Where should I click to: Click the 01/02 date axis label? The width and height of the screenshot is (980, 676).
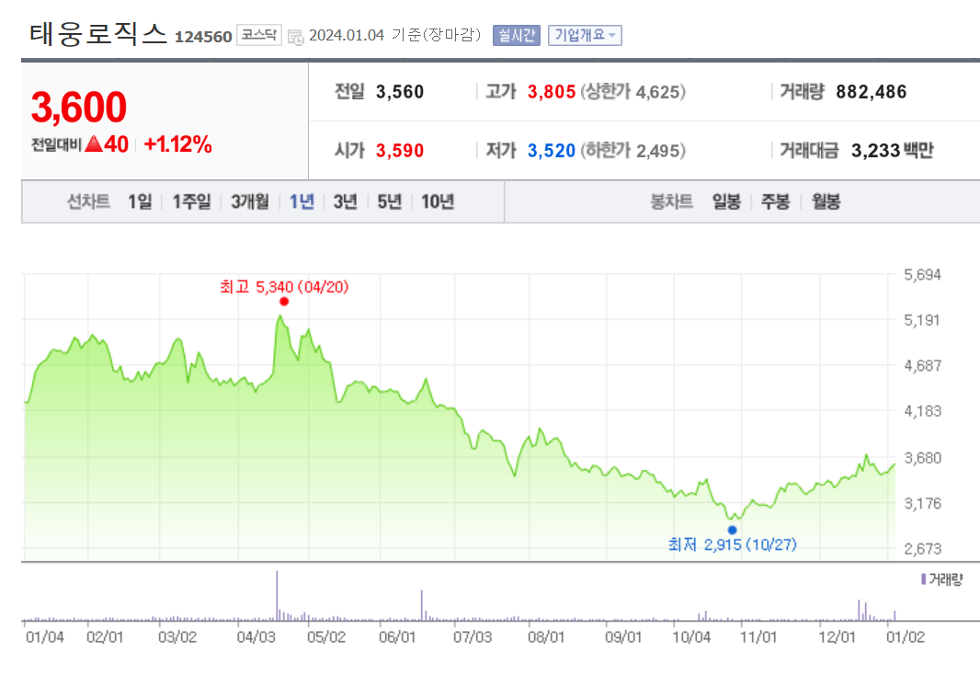tap(906, 637)
